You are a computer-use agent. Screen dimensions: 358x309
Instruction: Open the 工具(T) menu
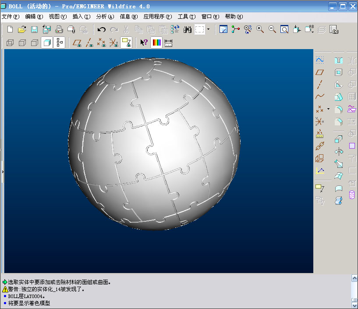coord(187,17)
